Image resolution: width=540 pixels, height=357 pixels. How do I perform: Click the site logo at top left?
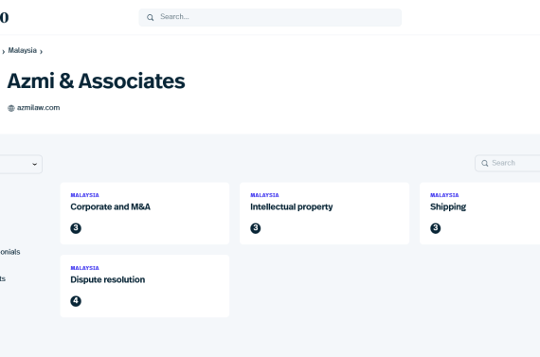click(4, 17)
